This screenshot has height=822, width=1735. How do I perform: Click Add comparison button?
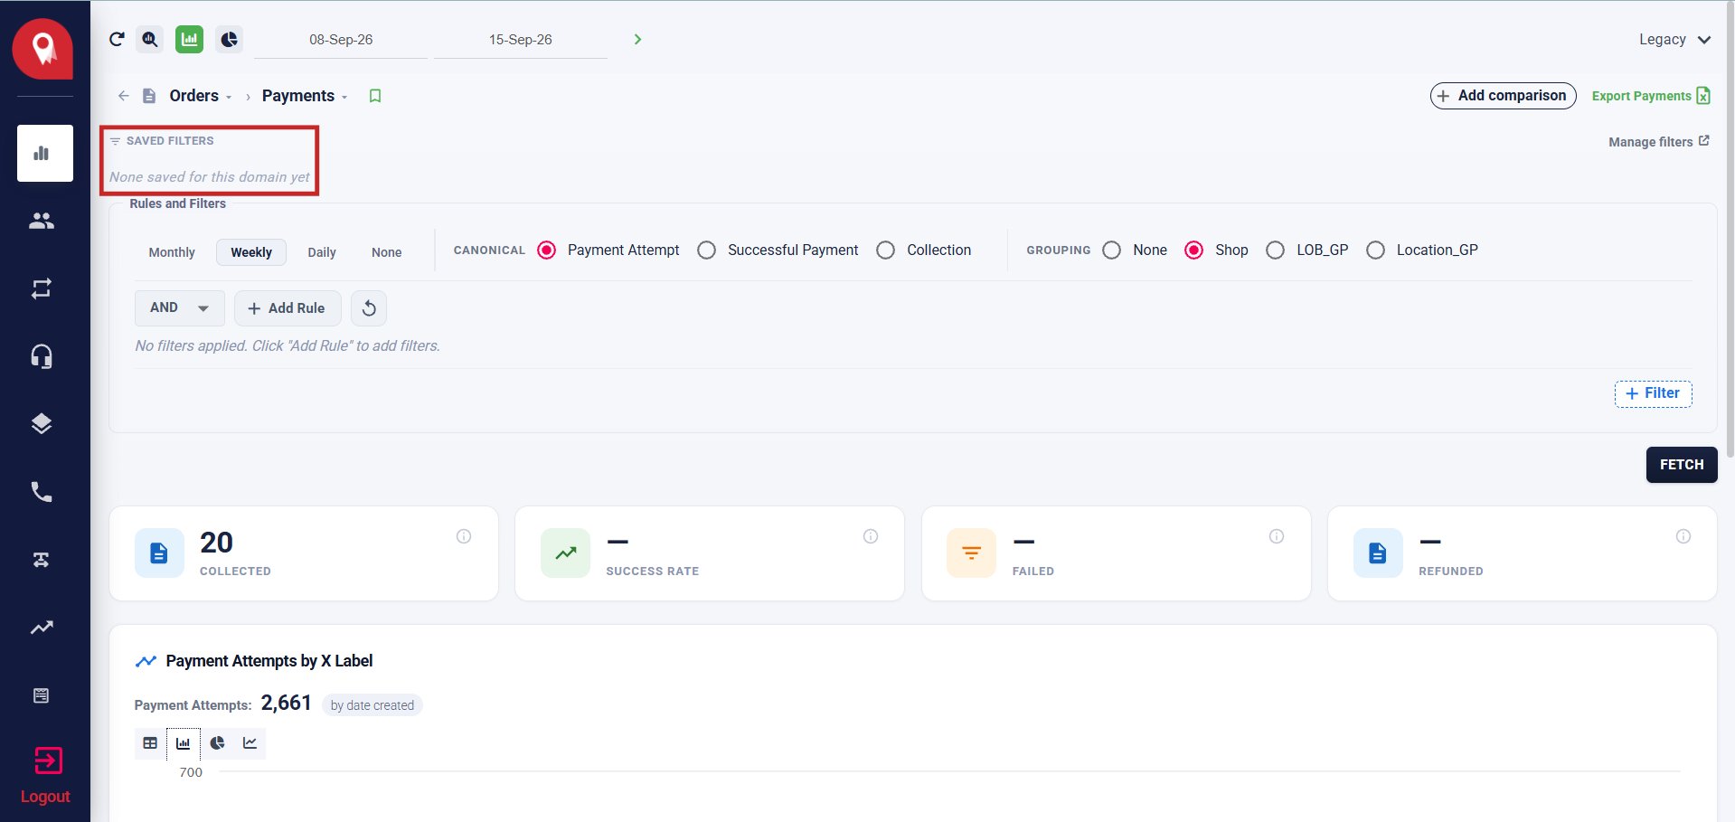pos(1503,96)
